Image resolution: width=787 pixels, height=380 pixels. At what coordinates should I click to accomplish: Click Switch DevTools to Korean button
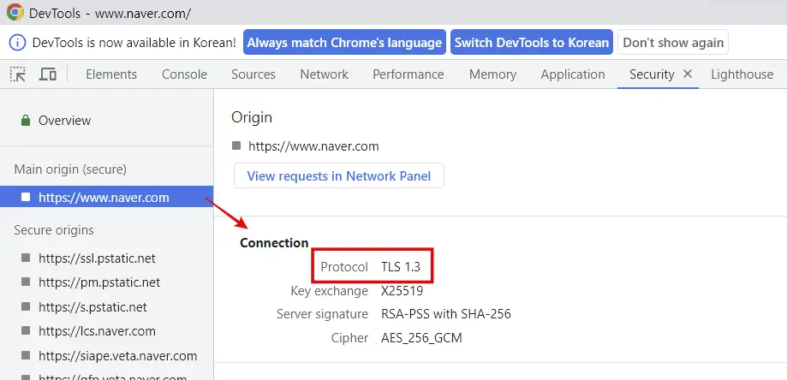532,43
